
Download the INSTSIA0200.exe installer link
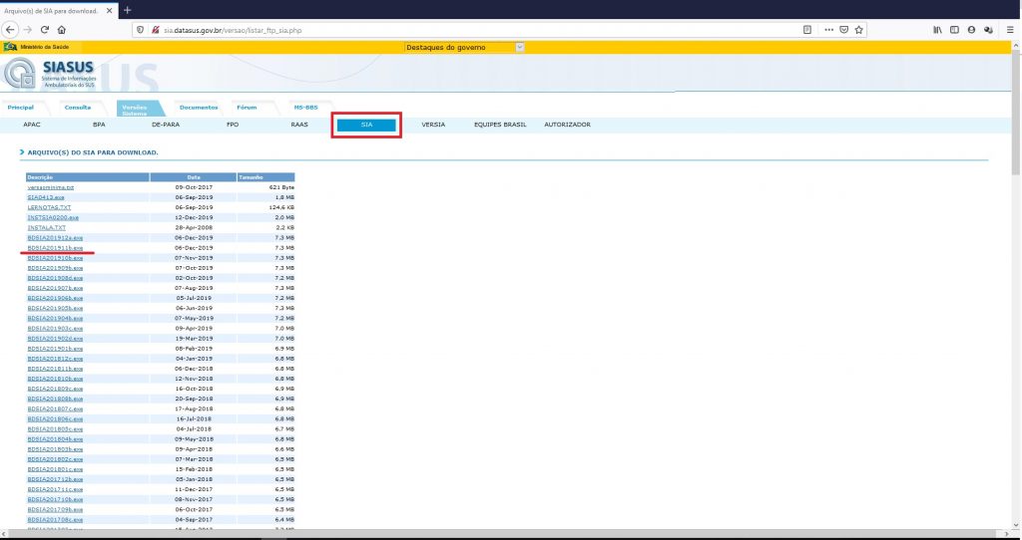(x=53, y=217)
